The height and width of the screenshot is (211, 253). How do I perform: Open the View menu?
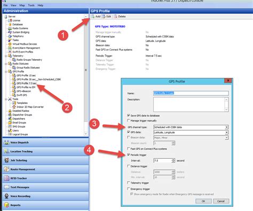(x=13, y=5)
